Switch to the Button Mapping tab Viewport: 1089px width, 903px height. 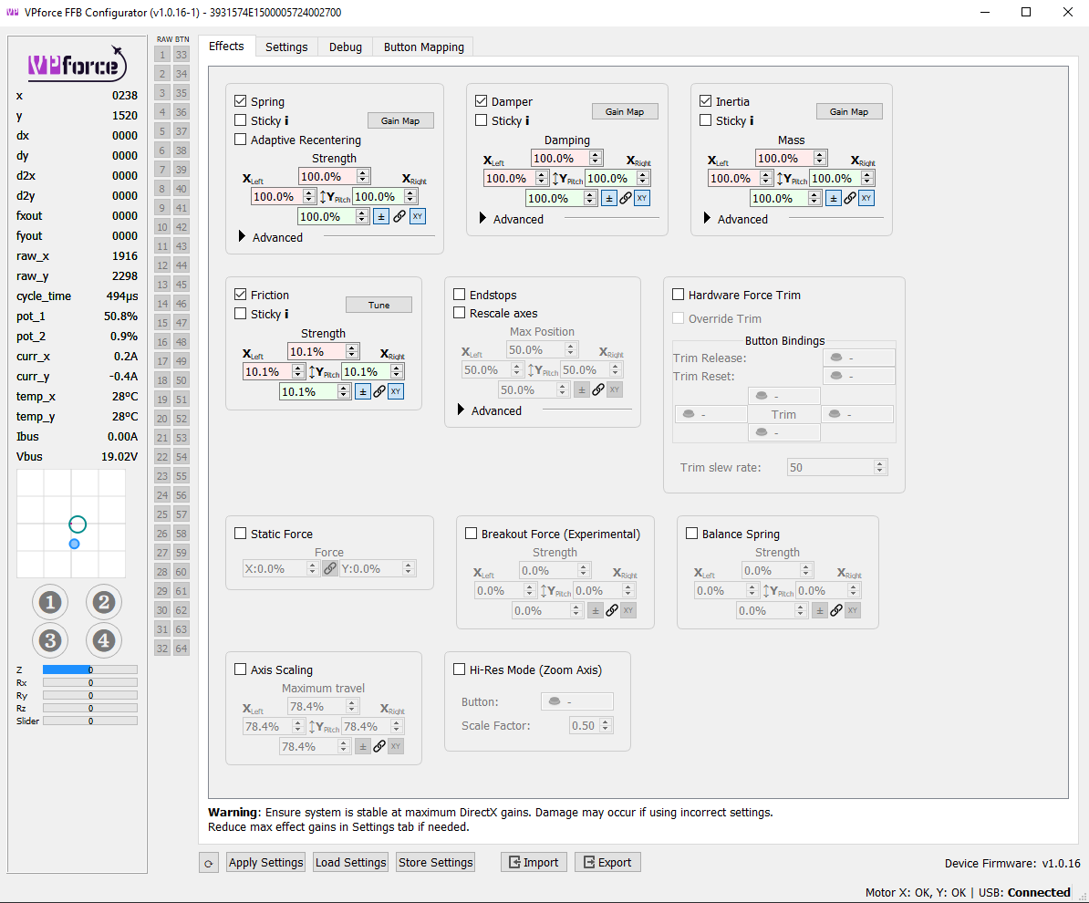coord(424,47)
